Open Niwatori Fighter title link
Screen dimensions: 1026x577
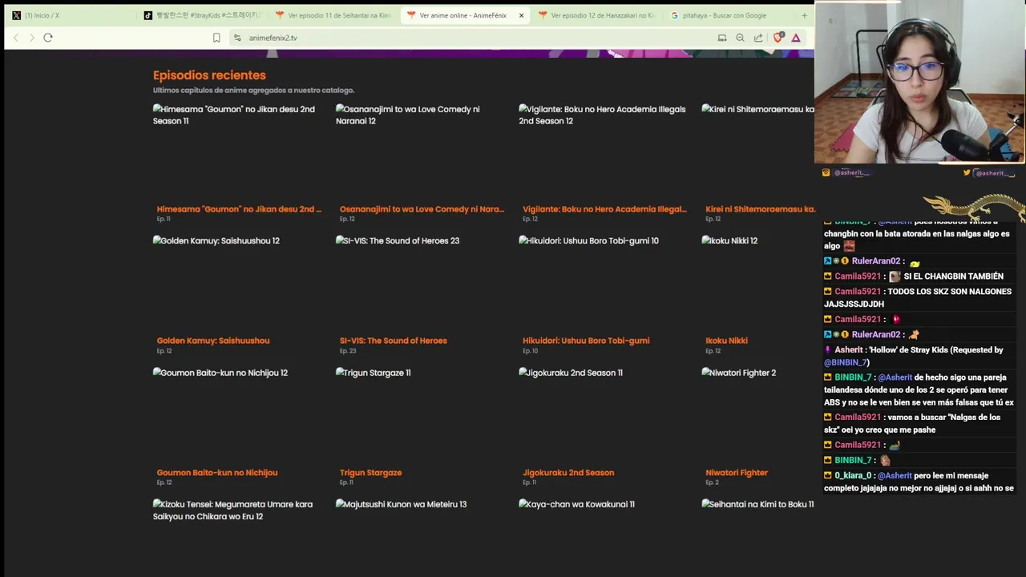tap(736, 473)
